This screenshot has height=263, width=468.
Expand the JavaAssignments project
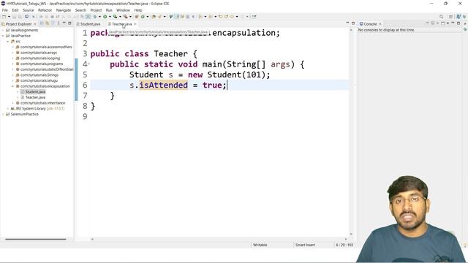click(x=3, y=30)
